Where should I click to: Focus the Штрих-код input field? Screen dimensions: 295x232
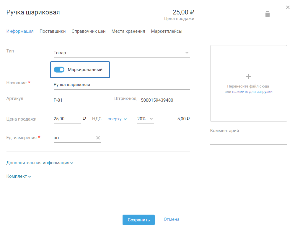point(165,100)
